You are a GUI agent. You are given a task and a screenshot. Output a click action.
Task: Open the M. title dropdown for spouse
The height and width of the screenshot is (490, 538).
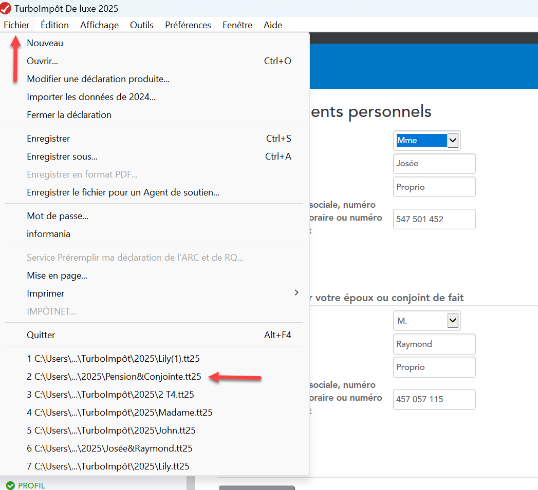(427, 321)
